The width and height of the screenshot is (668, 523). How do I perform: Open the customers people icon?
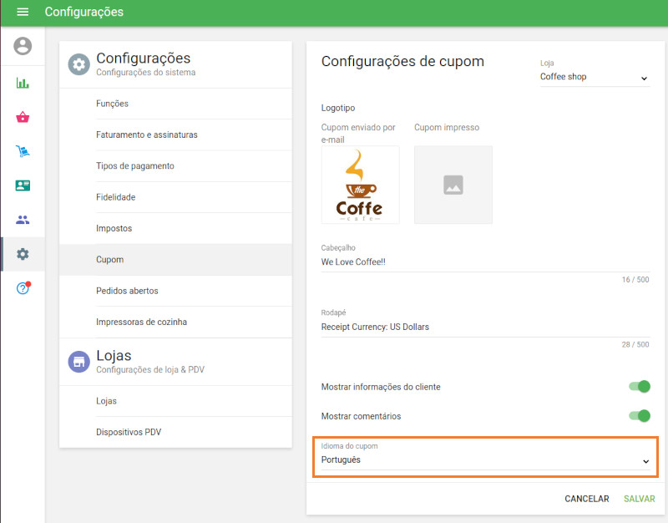[23, 220]
